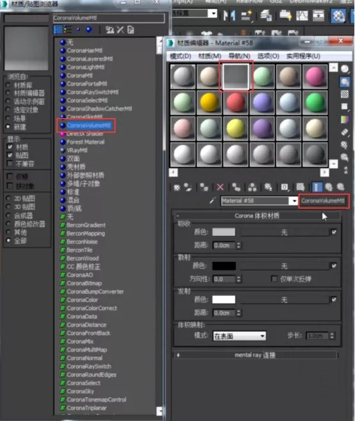
Task: Click red X Reset Material icon
Action: [x=220, y=187]
